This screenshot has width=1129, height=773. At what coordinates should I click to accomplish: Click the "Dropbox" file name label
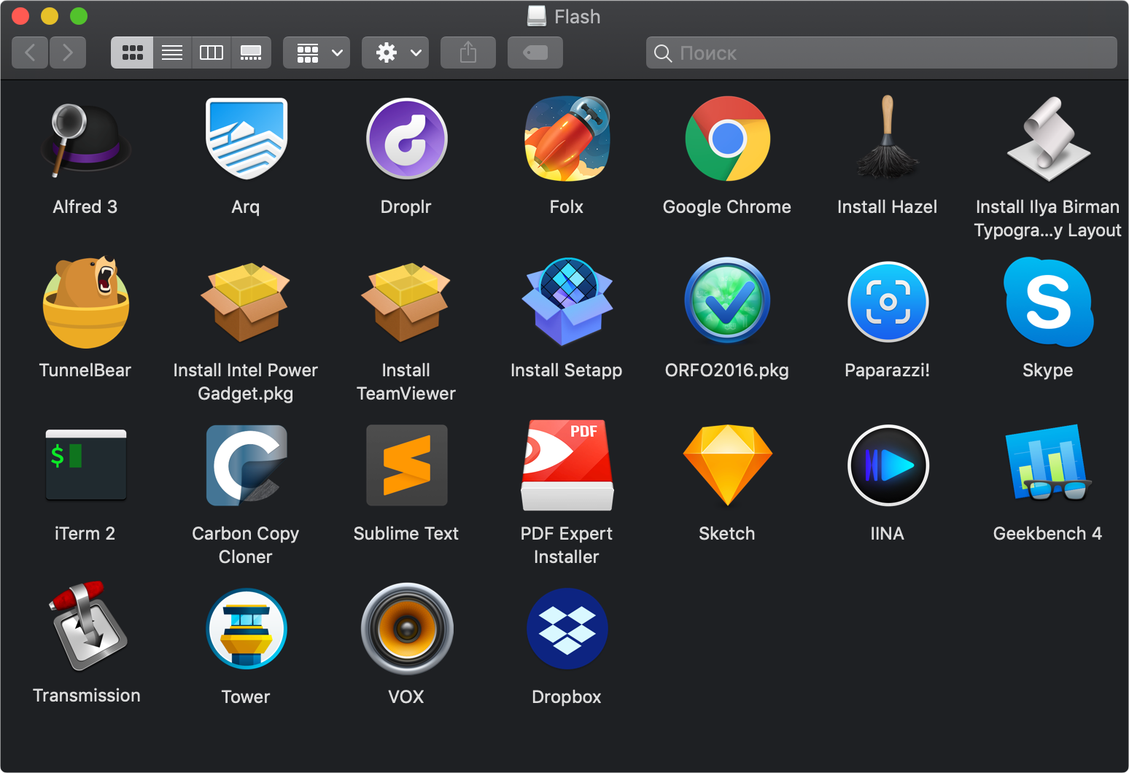click(567, 697)
